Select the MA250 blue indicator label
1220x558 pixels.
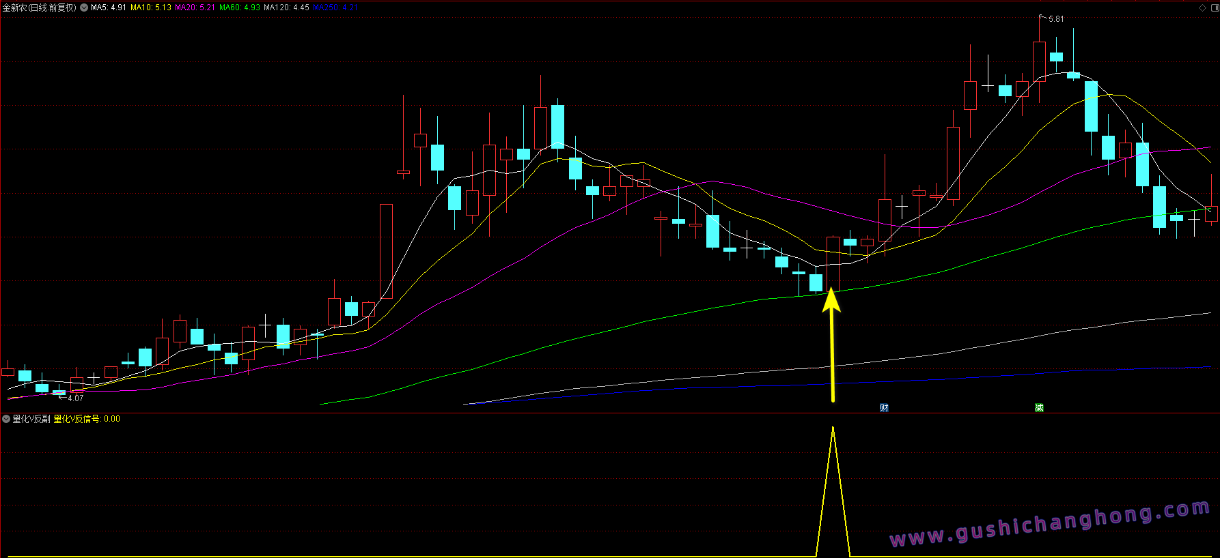(x=335, y=8)
